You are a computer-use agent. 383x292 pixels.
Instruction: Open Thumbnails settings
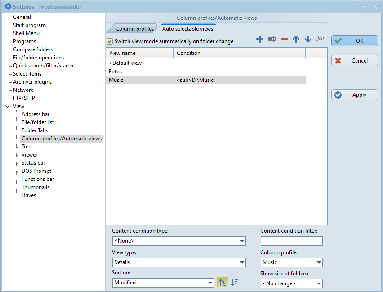coord(36,187)
